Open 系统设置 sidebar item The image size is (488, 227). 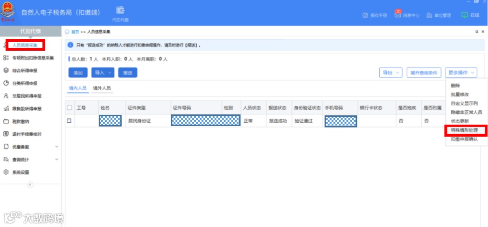(x=21, y=173)
